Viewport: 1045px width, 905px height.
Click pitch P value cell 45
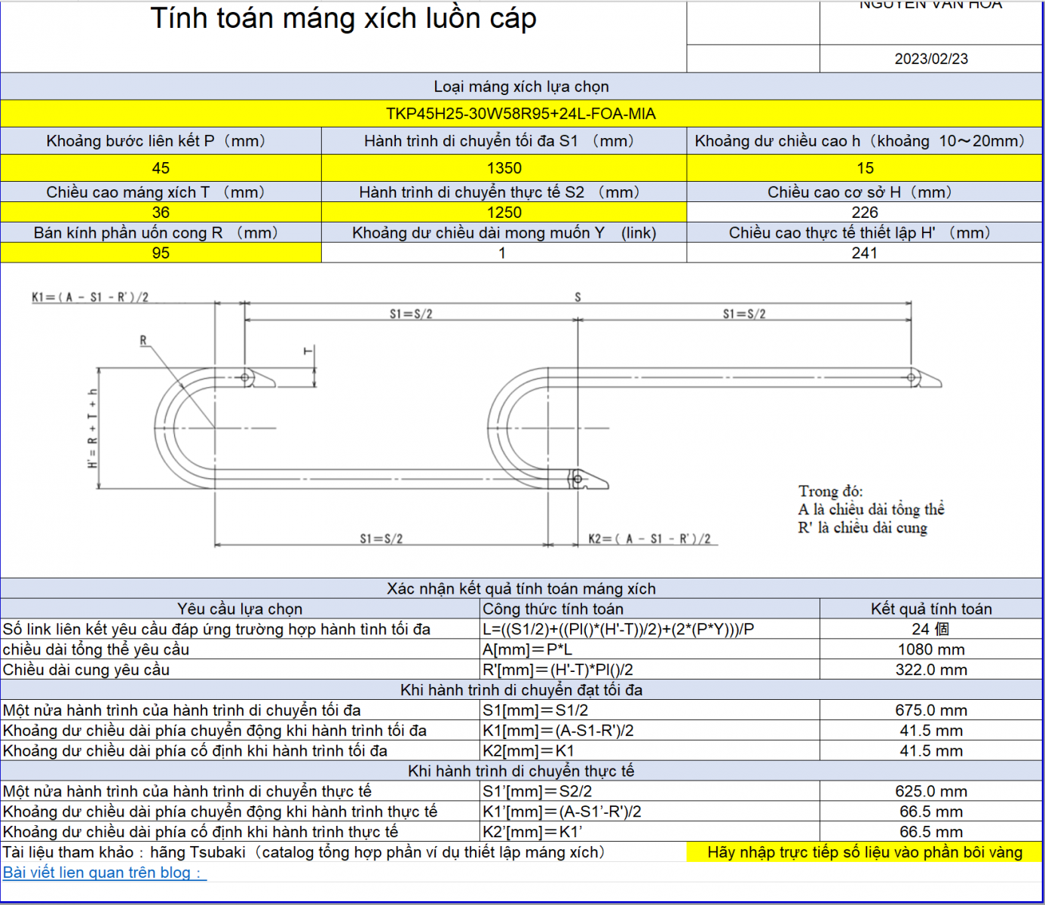point(161,167)
